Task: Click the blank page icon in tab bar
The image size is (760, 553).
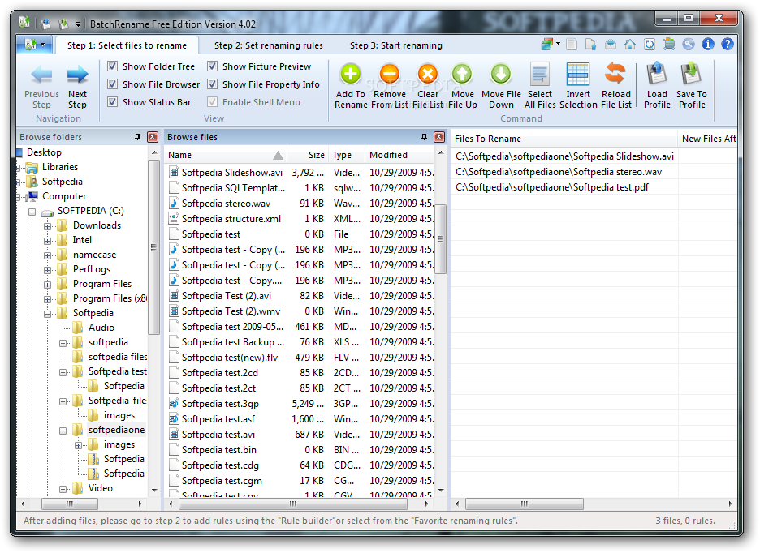Action: pos(572,45)
